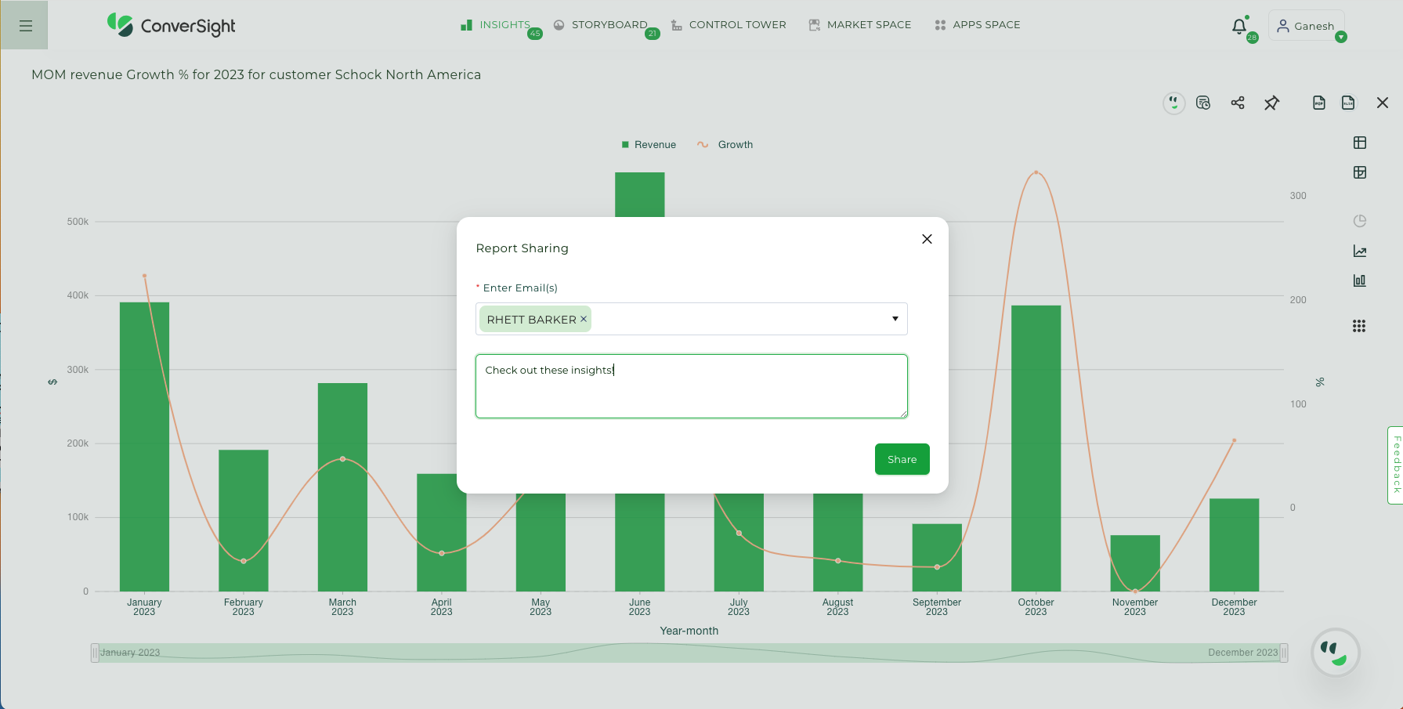Open CONTROL TOWER from the top navigation
1403x709 pixels.
(x=737, y=24)
